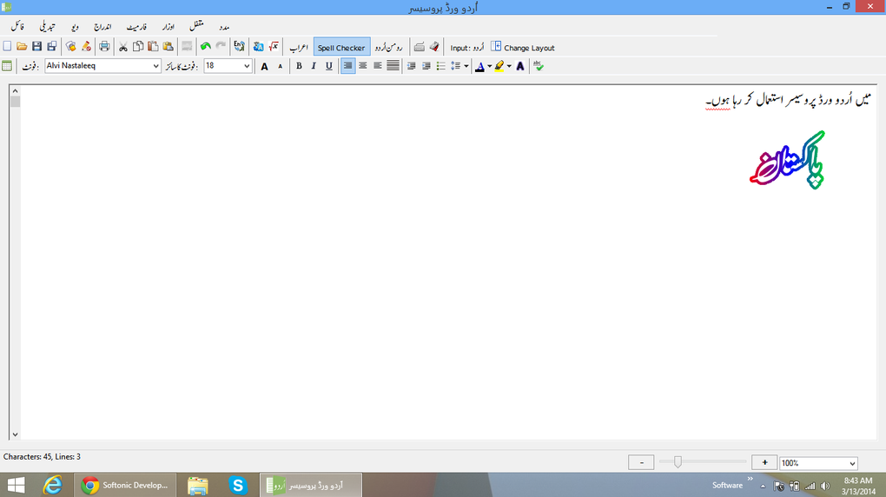This screenshot has width=886, height=497.
Task: Increase font size with large A
Action: [264, 66]
